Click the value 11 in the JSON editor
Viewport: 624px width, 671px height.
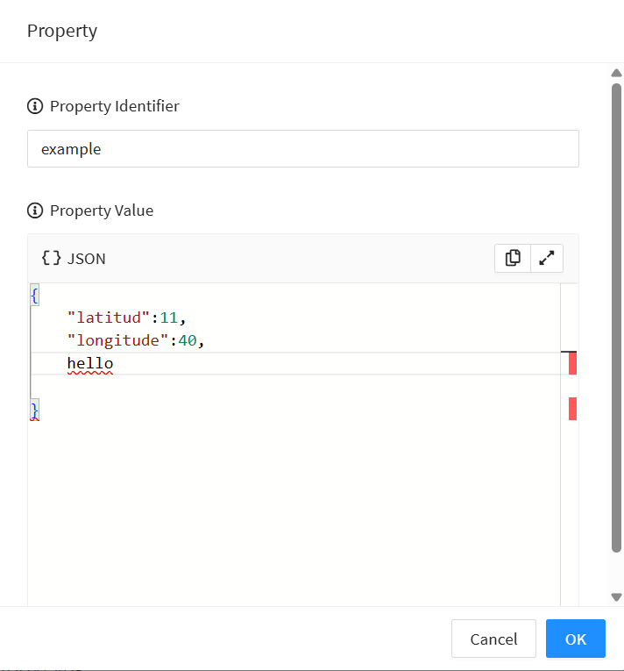pyautogui.click(x=169, y=318)
